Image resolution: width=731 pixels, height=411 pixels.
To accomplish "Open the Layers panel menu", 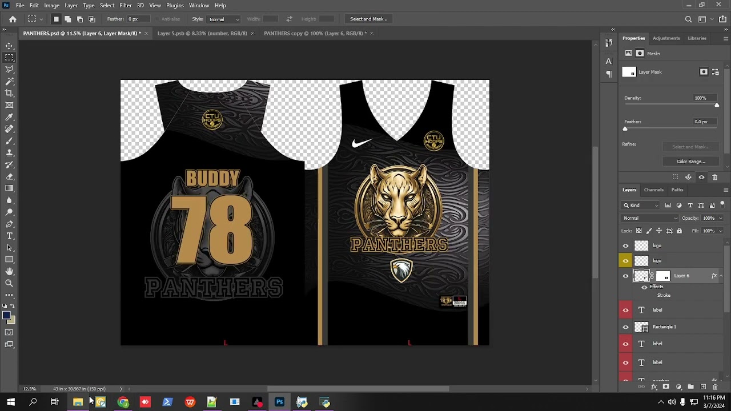I will pyautogui.click(x=725, y=190).
